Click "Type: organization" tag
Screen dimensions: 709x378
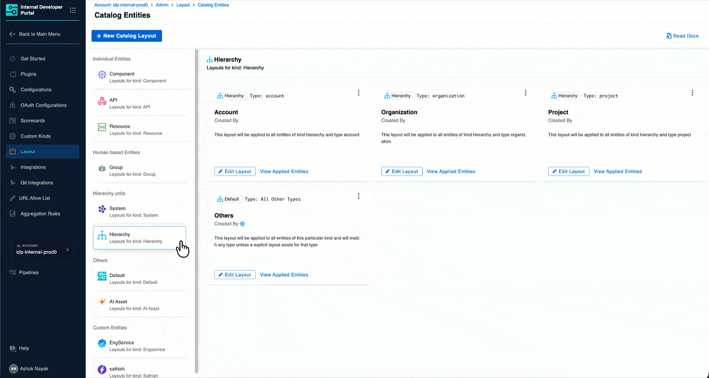point(441,96)
